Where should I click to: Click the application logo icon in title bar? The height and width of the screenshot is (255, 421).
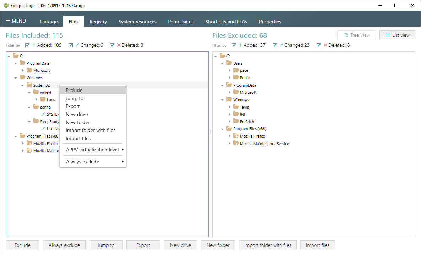point(5,6)
